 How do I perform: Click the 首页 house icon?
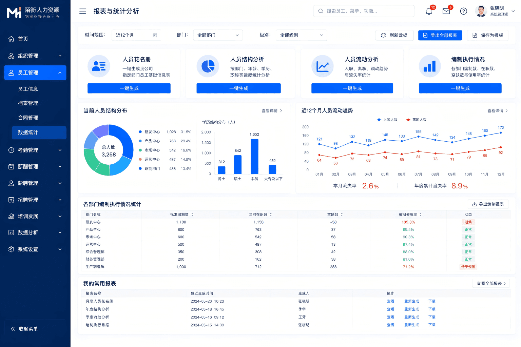[11, 39]
